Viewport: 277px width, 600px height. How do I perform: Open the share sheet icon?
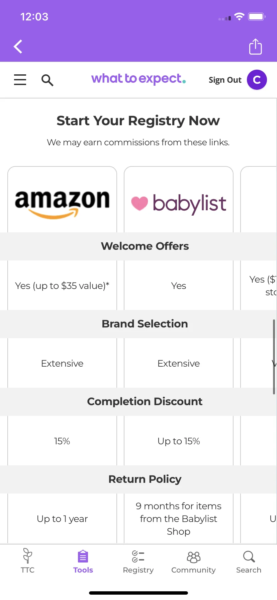tap(256, 46)
